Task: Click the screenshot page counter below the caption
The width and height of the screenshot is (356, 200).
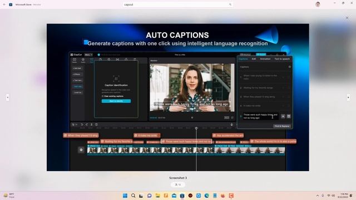Action: point(178,184)
